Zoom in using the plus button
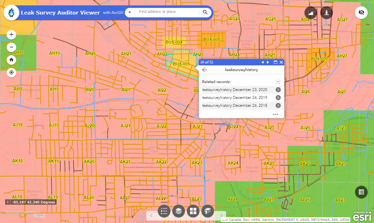374x223 pixels. [x=11, y=34]
